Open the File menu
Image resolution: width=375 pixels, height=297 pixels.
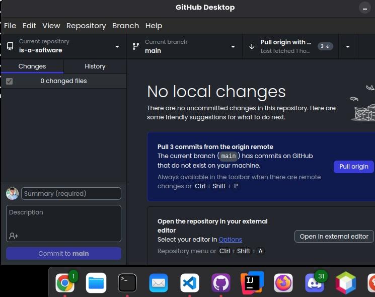[x=10, y=26]
